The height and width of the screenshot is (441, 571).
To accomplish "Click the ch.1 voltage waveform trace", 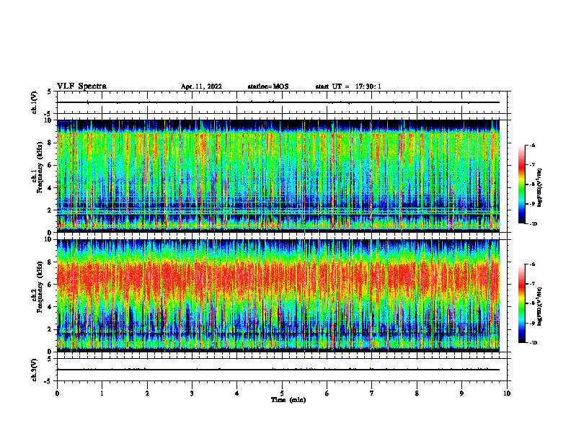I will click(x=278, y=102).
